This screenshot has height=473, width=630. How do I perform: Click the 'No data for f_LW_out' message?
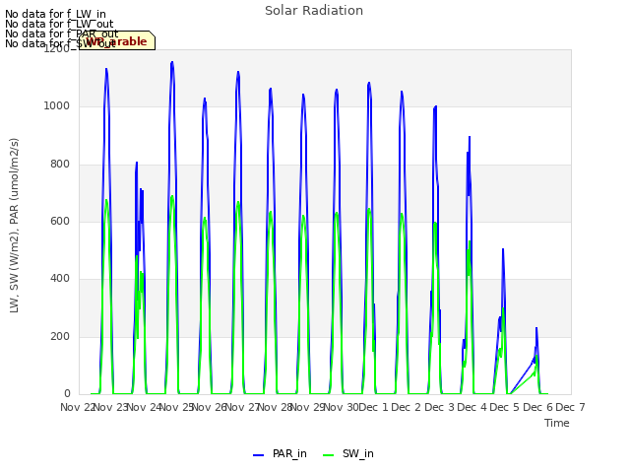coord(59,24)
